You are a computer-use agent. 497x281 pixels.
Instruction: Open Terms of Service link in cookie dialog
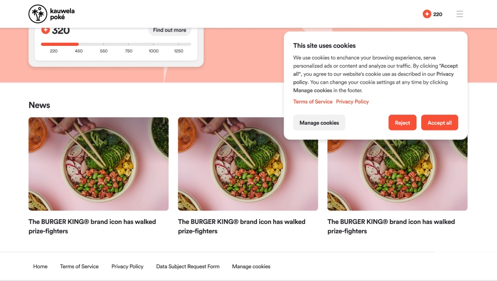click(312, 102)
